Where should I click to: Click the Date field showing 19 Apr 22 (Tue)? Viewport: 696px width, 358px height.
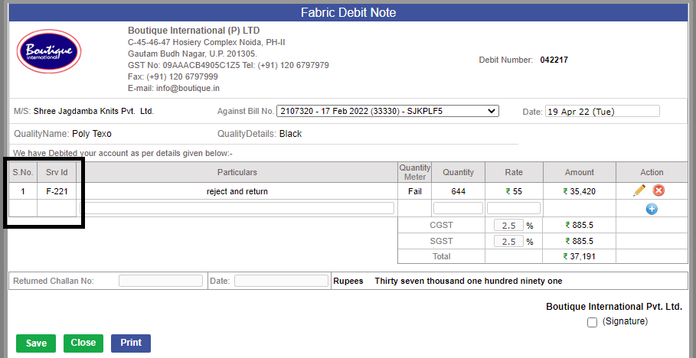[x=603, y=112]
